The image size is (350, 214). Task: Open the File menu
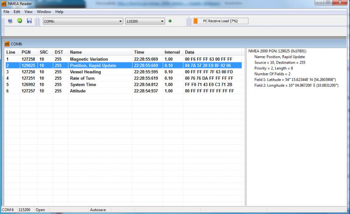(x=6, y=12)
